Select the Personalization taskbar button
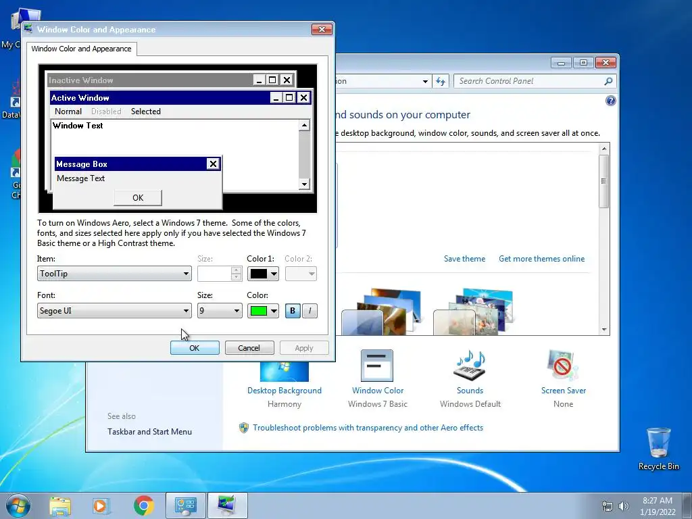 227,505
